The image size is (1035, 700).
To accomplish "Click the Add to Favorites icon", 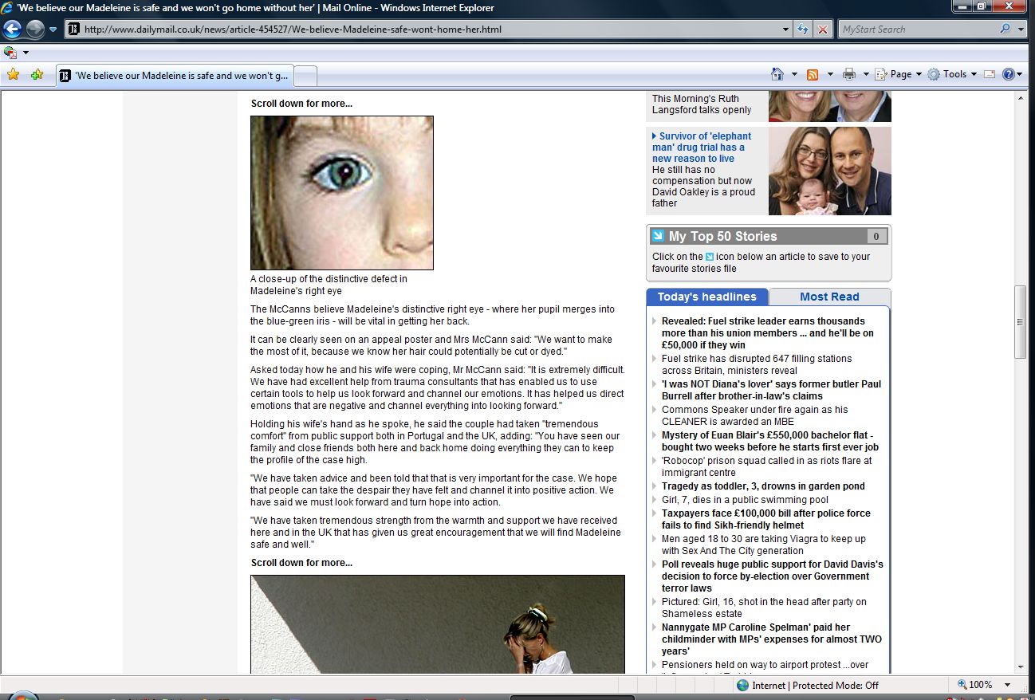I will tap(37, 75).
